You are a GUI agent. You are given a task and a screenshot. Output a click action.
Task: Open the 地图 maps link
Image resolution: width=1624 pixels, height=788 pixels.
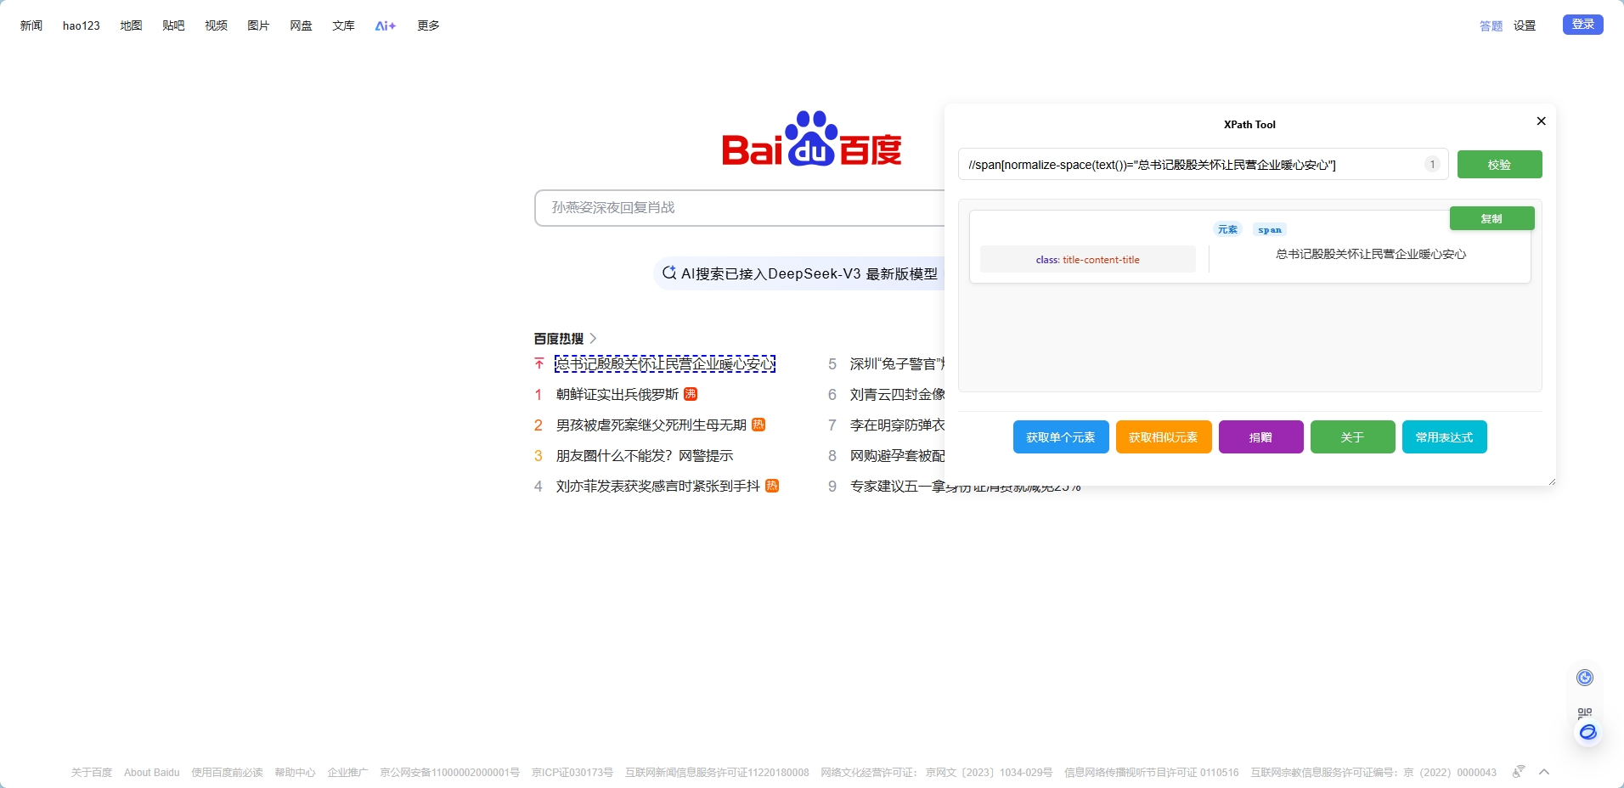click(131, 25)
